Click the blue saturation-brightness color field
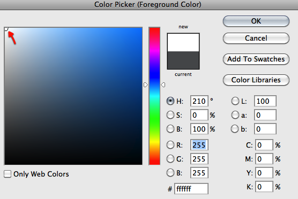 coord(73,96)
